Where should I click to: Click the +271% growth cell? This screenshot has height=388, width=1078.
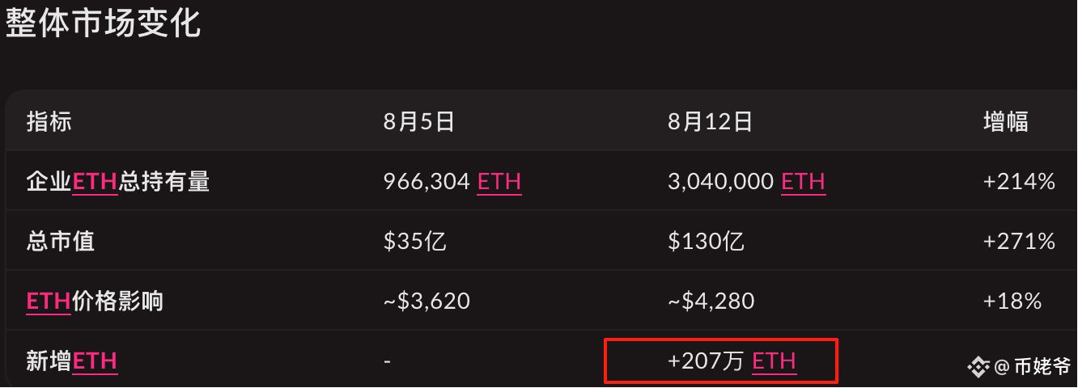[x=1019, y=241]
